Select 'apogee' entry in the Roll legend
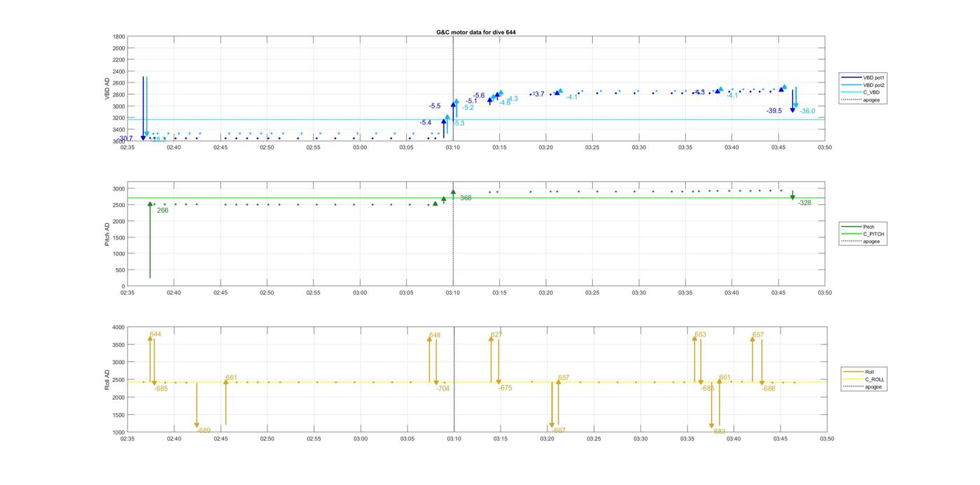Viewport: 980px width, 485px height. coord(863,386)
